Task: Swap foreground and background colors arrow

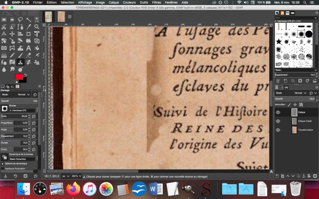Action: pos(26,75)
